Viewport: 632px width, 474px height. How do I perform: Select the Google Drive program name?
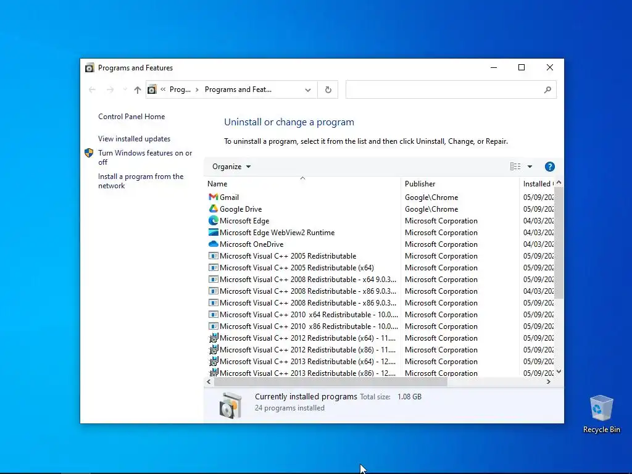coord(241,209)
